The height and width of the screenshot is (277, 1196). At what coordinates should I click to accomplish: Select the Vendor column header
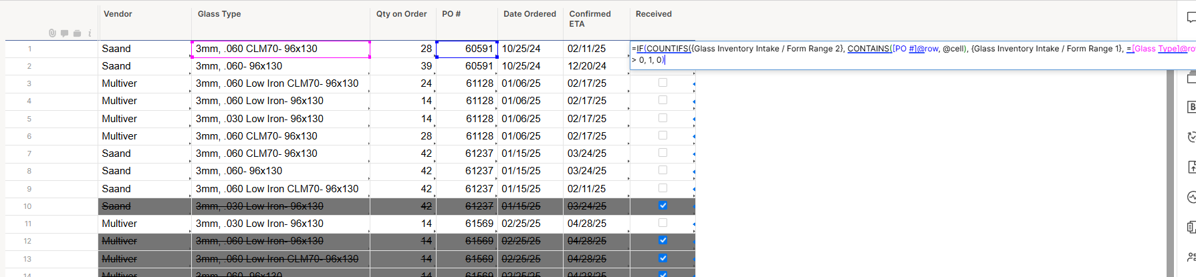point(144,21)
